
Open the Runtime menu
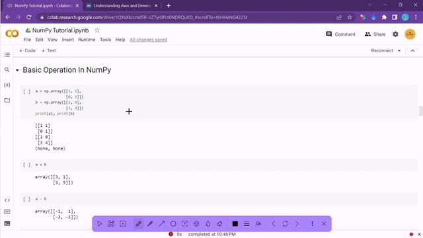click(x=87, y=40)
